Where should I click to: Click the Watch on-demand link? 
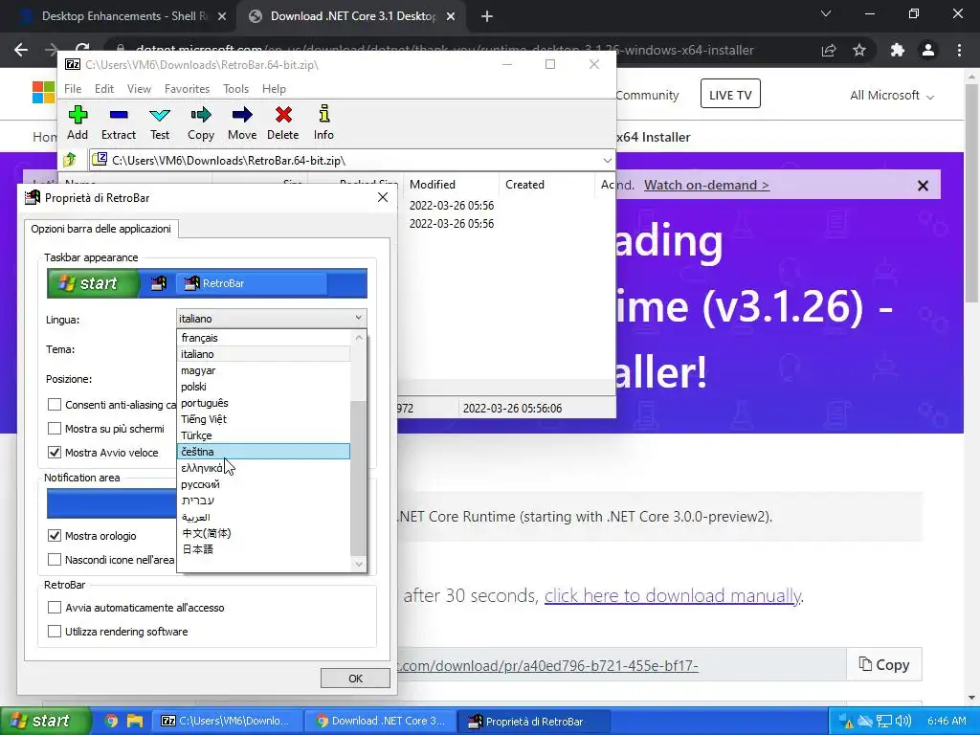click(706, 185)
